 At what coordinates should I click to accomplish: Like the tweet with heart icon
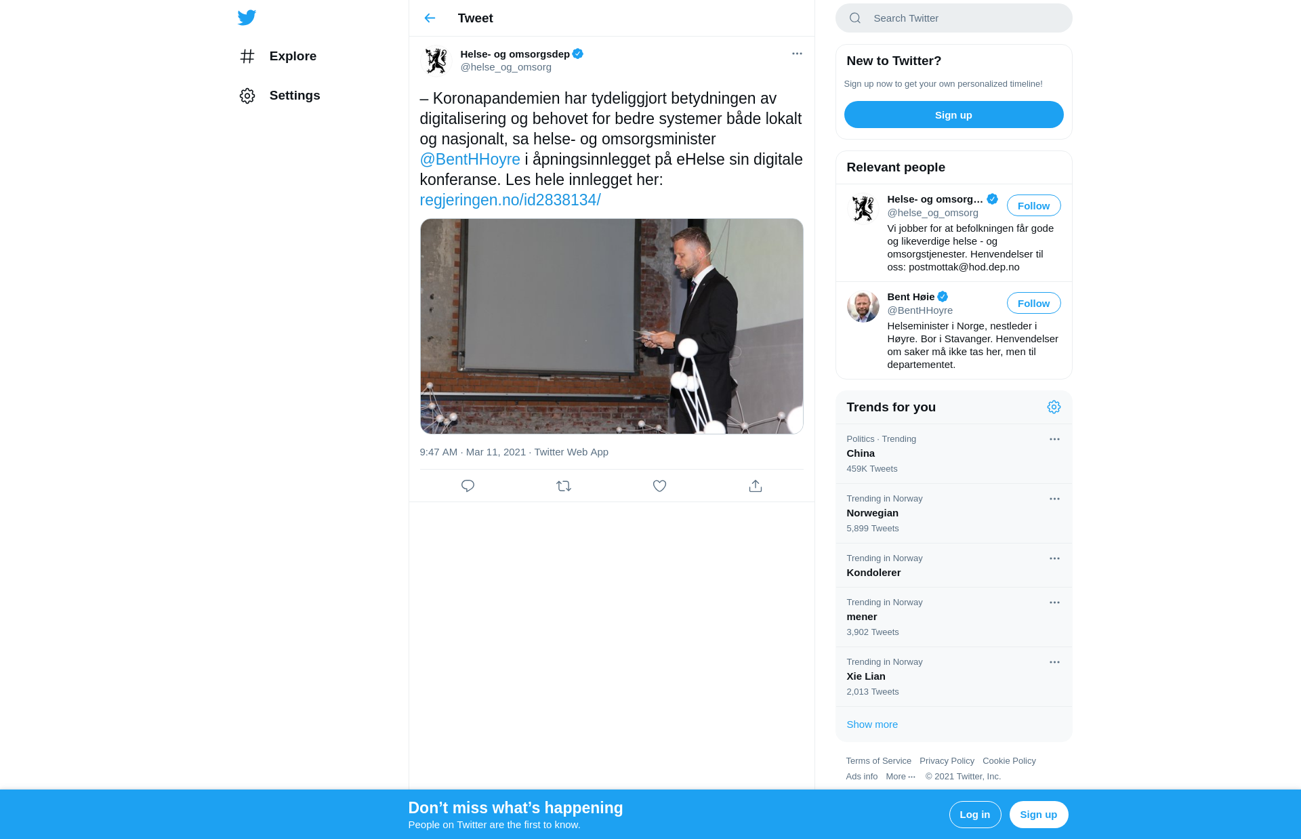click(x=659, y=486)
